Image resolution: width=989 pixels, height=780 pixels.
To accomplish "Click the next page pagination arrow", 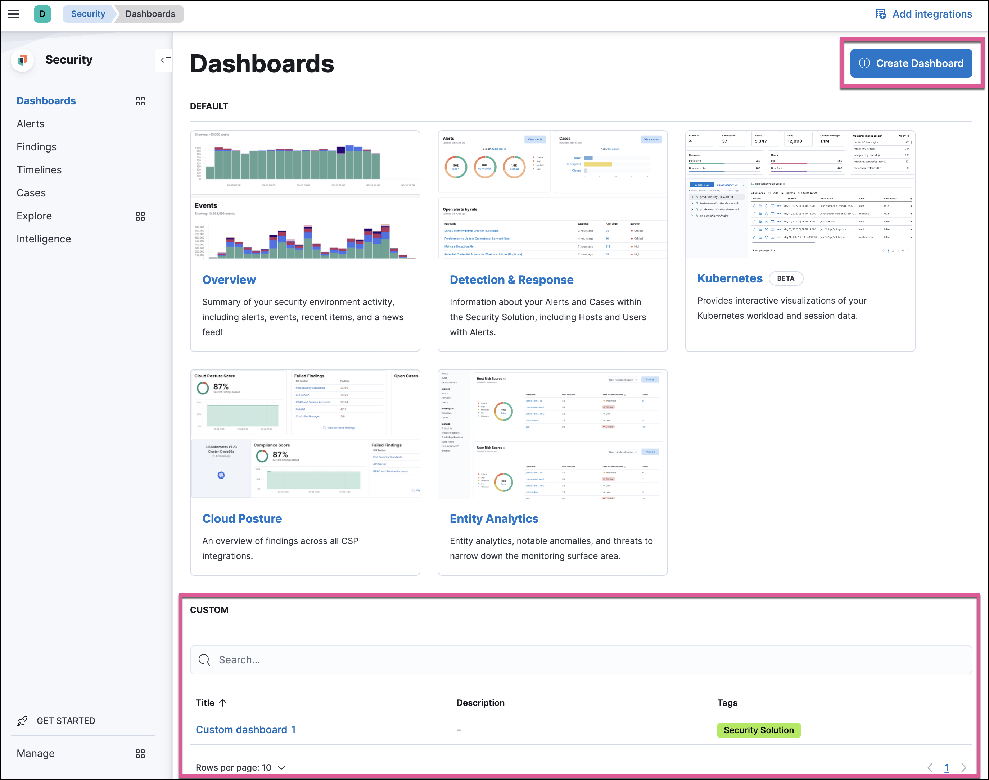I will click(x=963, y=768).
